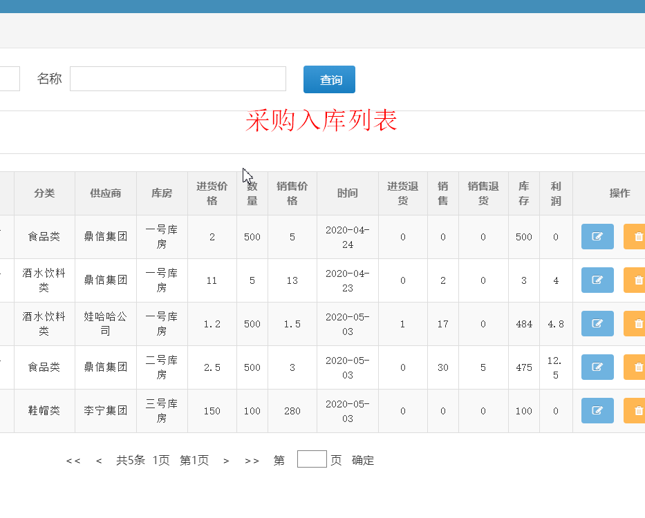Click the 名称 text input field

(x=178, y=79)
